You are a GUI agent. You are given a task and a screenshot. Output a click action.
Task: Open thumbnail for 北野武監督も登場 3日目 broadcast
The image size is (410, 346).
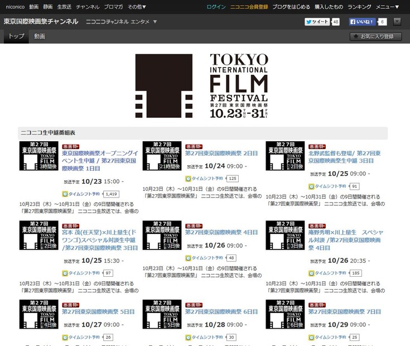[x=285, y=156]
